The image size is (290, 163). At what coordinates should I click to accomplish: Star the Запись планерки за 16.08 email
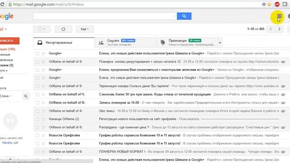click(x=43, y=103)
